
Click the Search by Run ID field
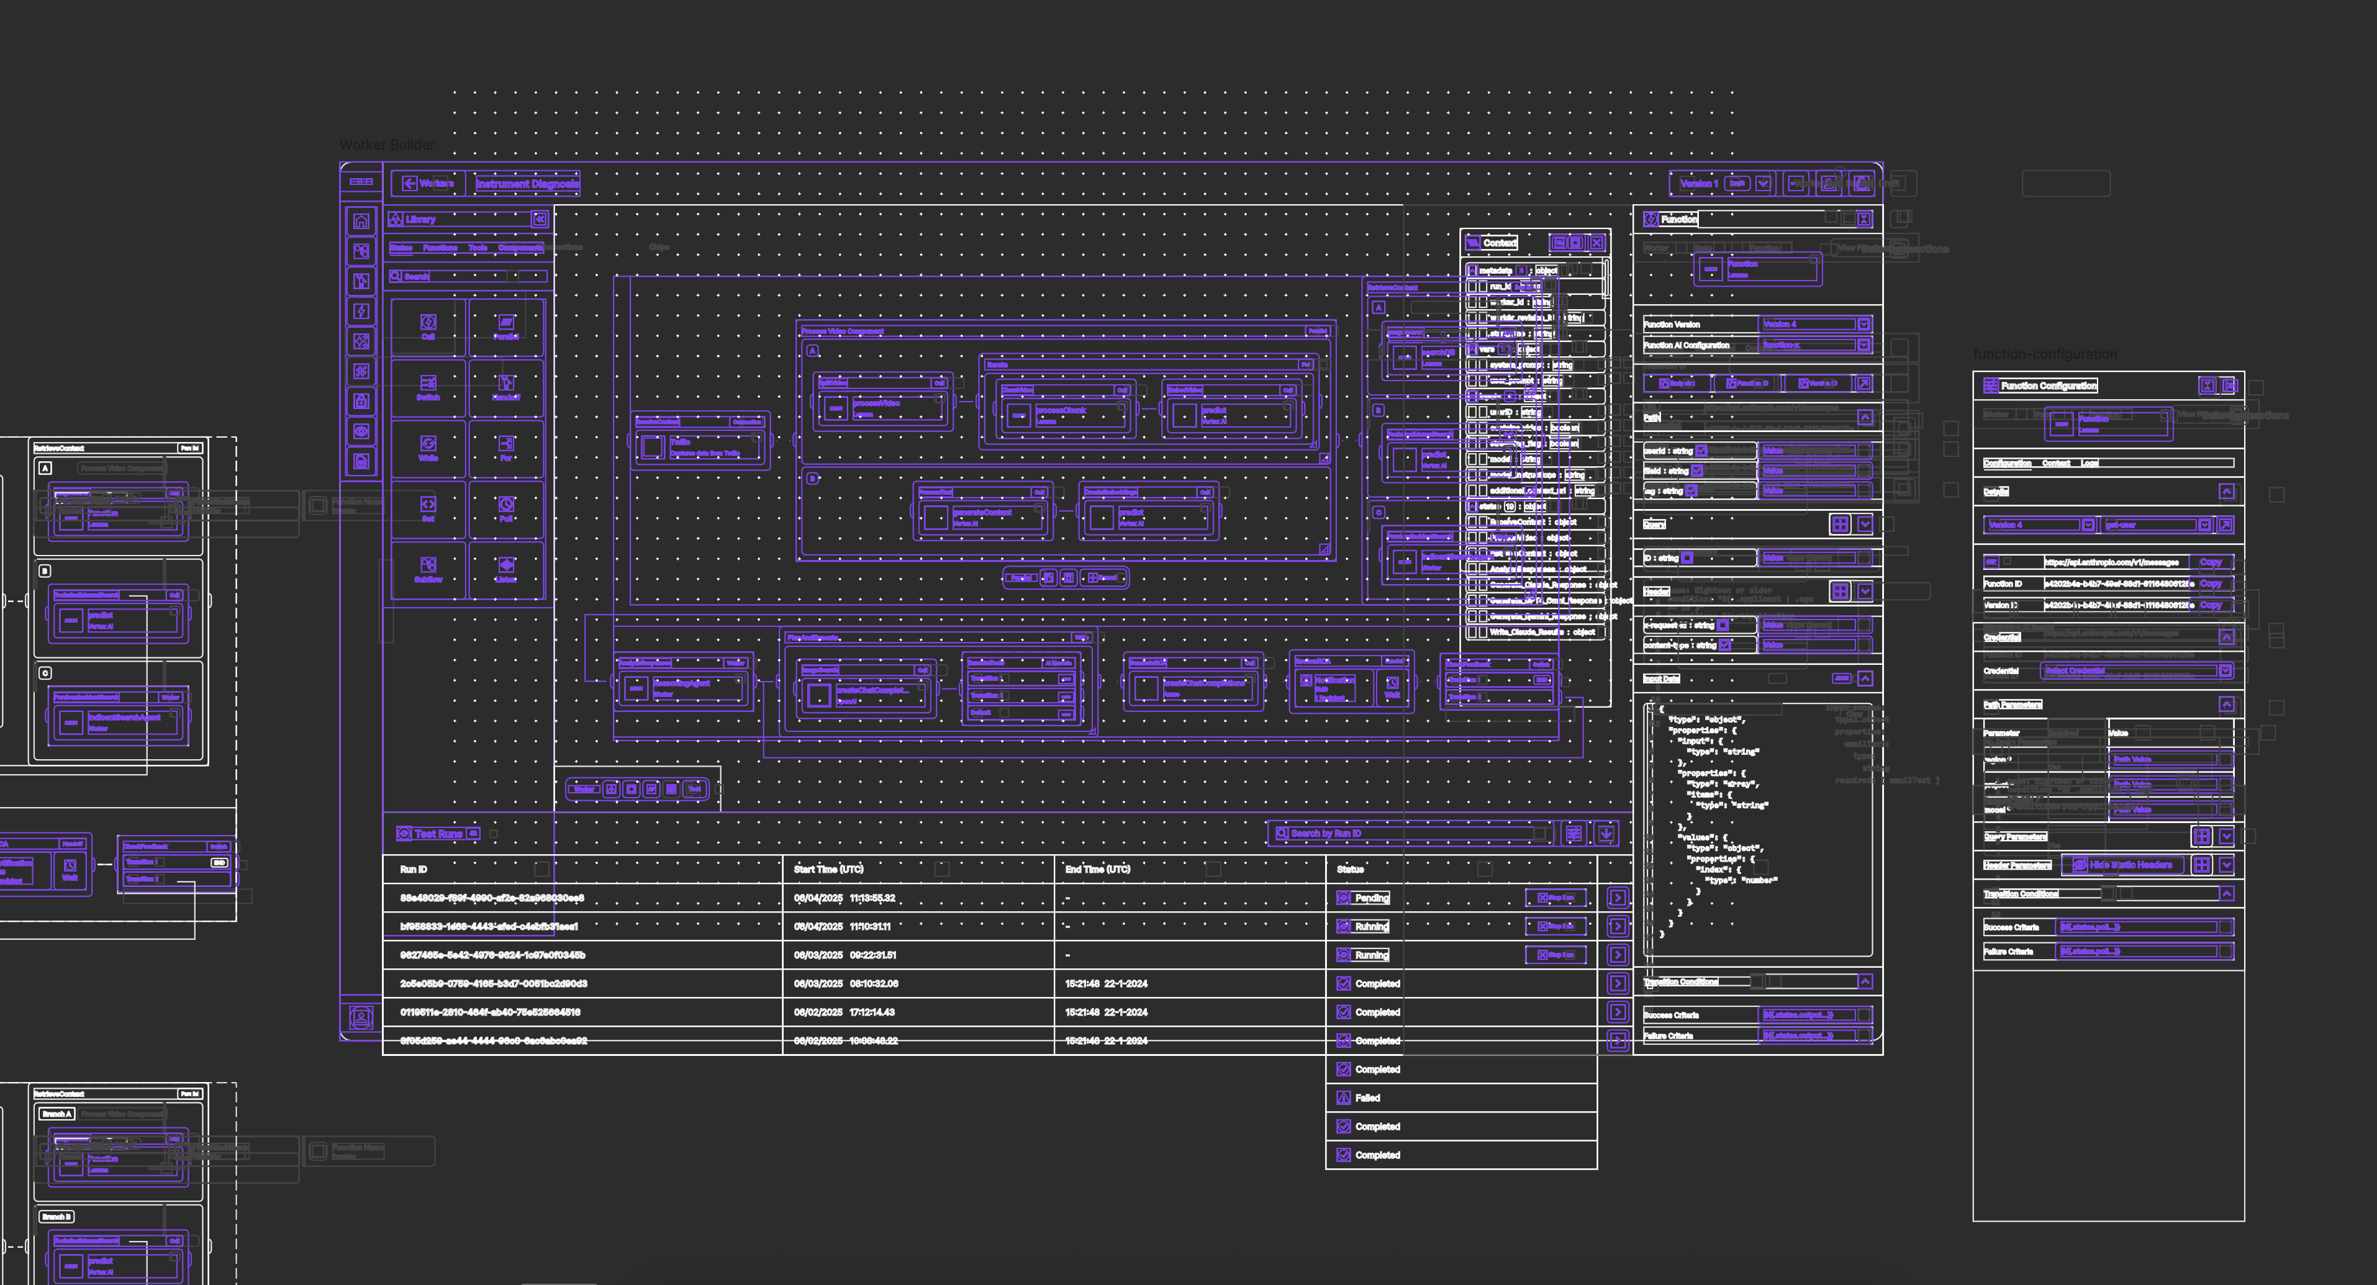click(x=1411, y=833)
